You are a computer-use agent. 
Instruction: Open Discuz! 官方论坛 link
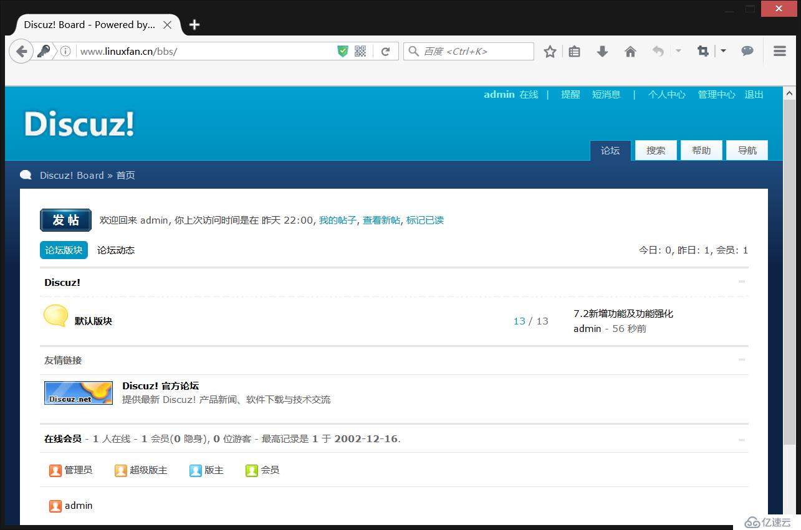(x=161, y=386)
